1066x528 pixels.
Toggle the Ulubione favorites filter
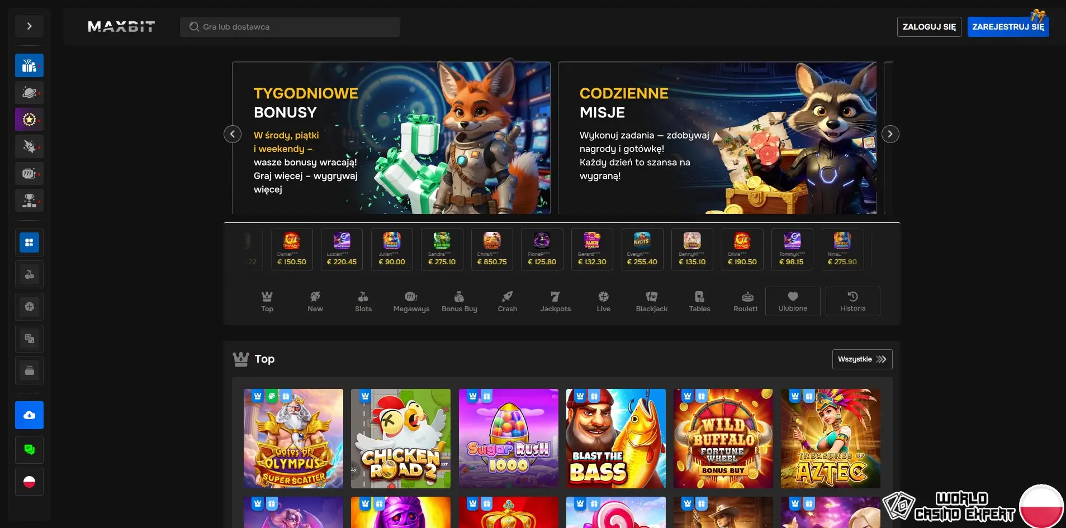click(x=792, y=301)
